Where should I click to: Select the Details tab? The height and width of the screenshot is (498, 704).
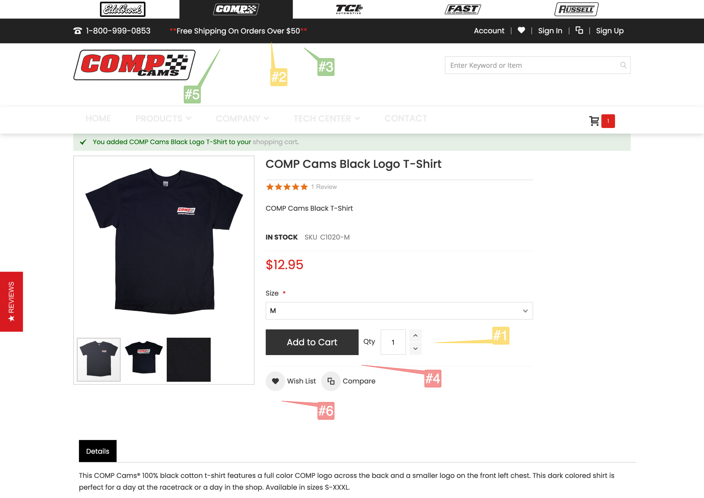(98, 451)
